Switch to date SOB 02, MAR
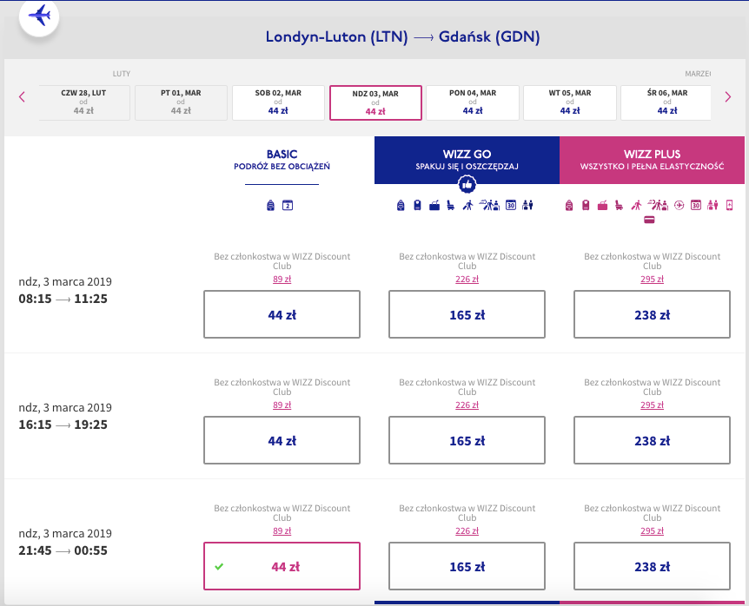This screenshot has height=606, width=749. point(278,102)
